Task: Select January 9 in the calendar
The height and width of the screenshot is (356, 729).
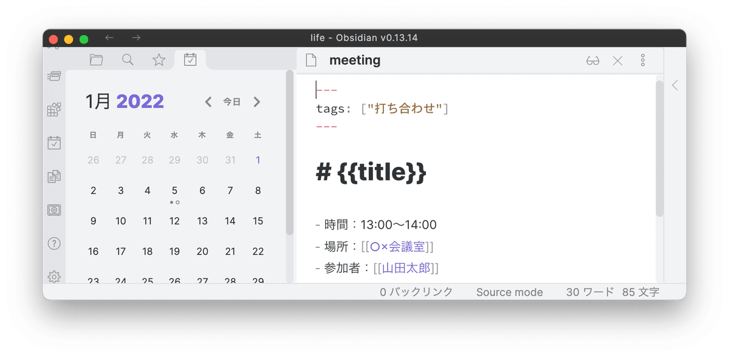Action: coord(93,221)
